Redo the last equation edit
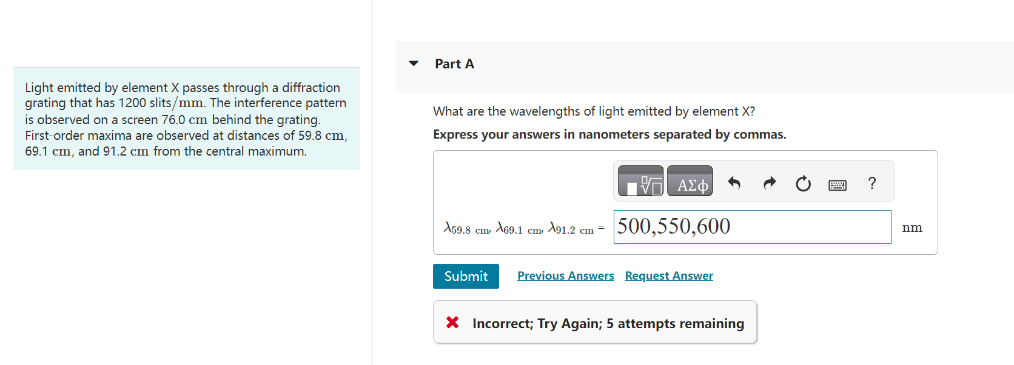Image resolution: width=1014 pixels, height=365 pixels. point(768,183)
